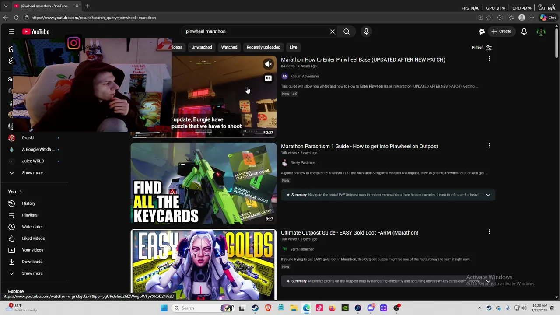Viewport: 560px width, 315px height.
Task: Select the Unwatched filter chip
Action: point(202,47)
